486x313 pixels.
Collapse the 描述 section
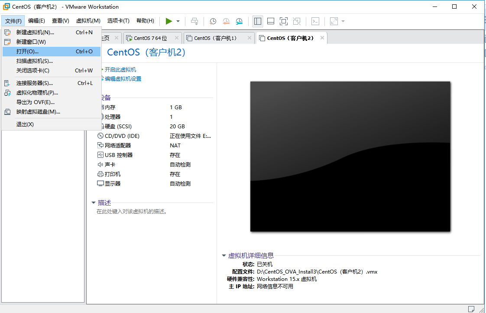[x=93, y=203]
